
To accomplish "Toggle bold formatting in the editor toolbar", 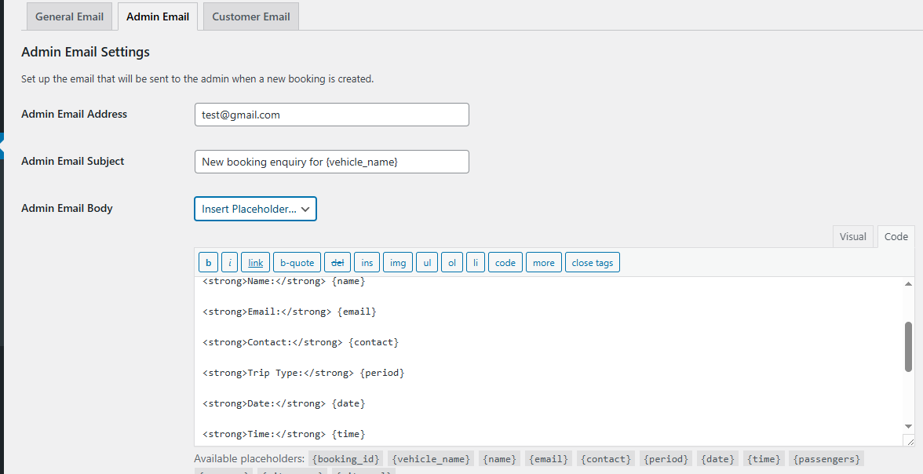I will pos(208,261).
